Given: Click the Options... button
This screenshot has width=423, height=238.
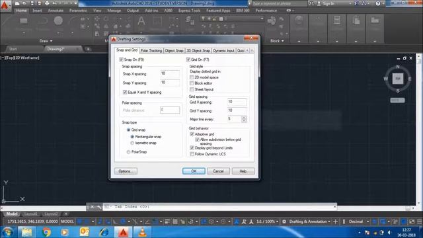Looking at the screenshot, I should 126,171.
